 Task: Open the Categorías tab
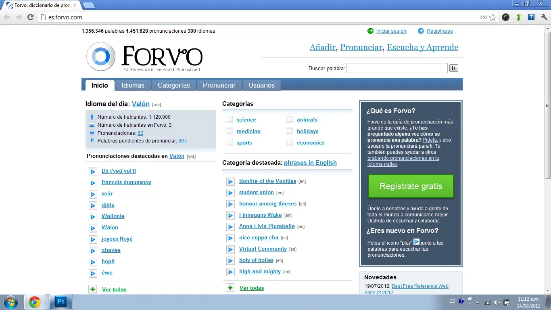click(173, 85)
